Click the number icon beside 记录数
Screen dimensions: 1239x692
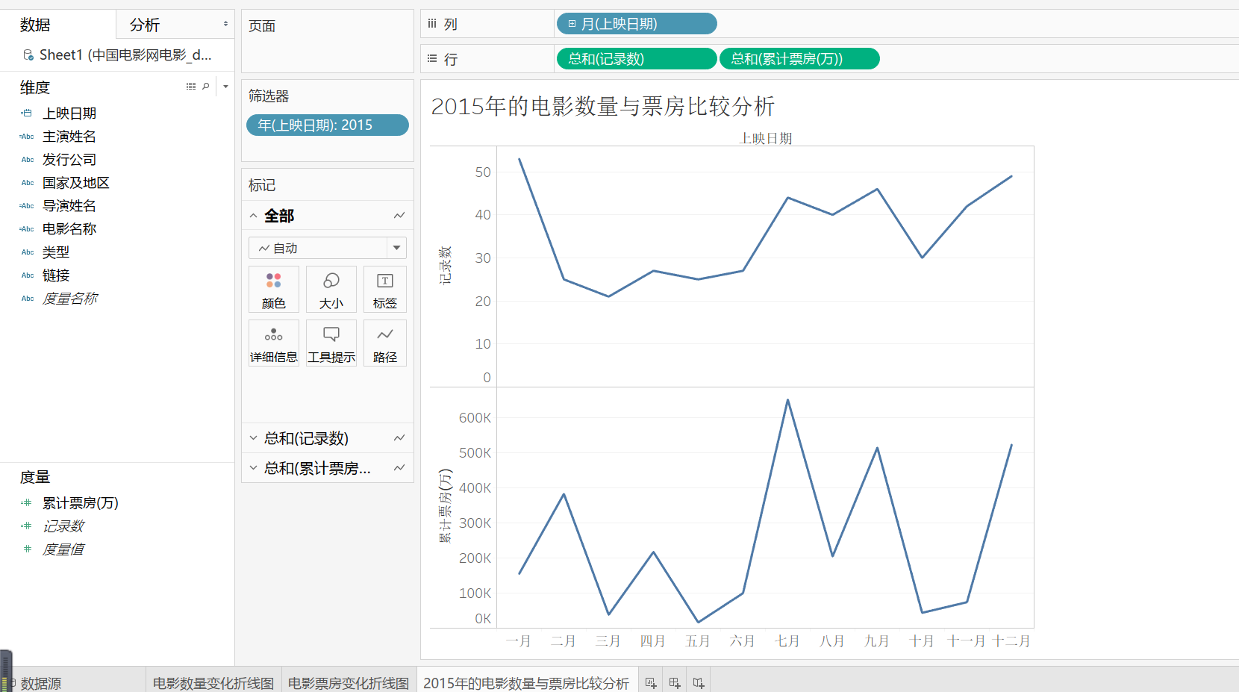click(27, 526)
